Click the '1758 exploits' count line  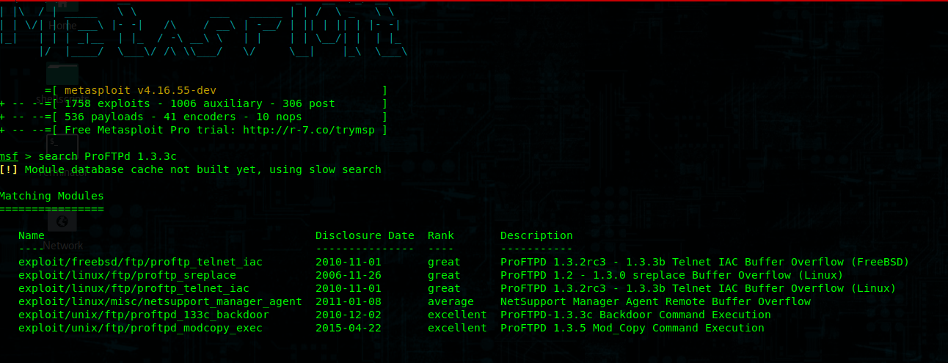tap(200, 103)
